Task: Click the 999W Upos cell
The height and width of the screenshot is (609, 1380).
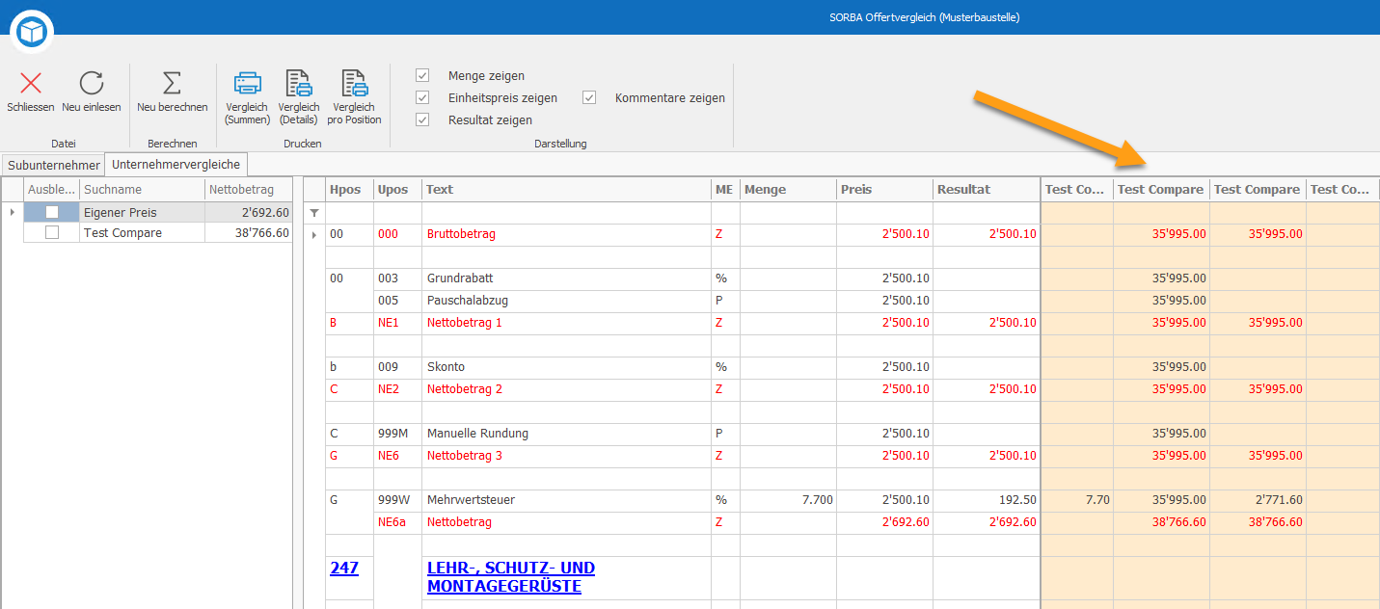Action: (397, 500)
